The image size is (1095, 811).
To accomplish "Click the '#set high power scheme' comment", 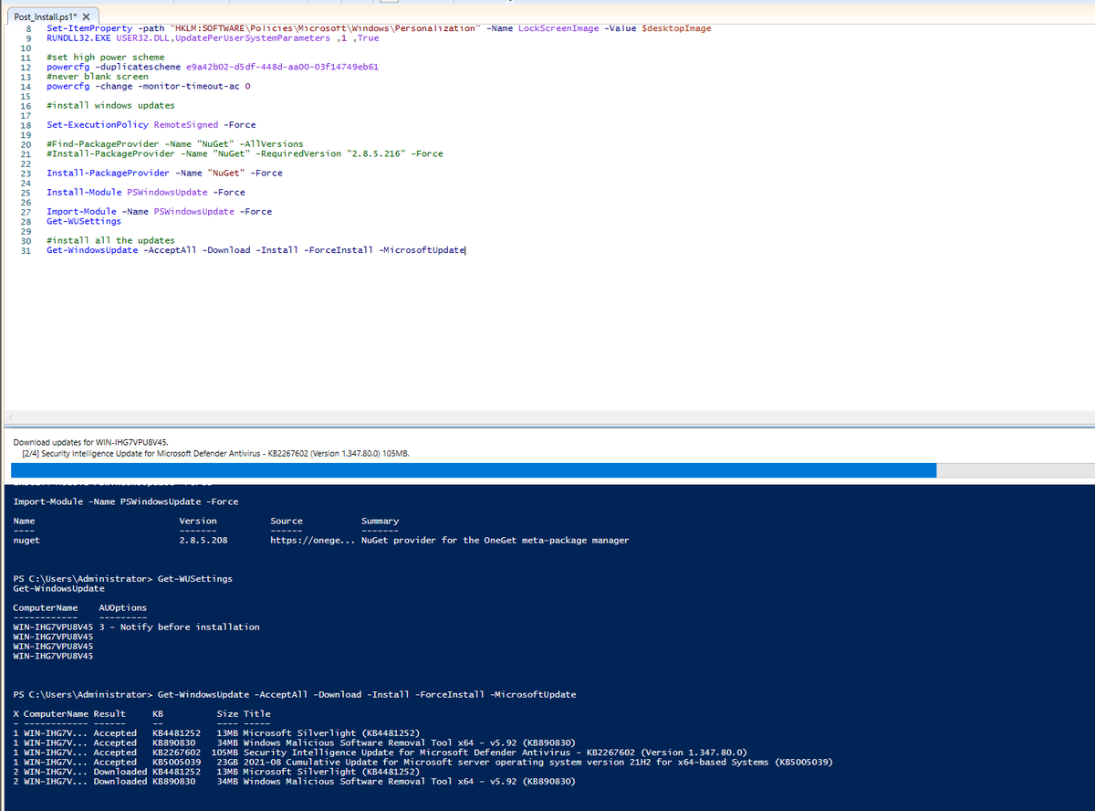I will pos(105,58).
